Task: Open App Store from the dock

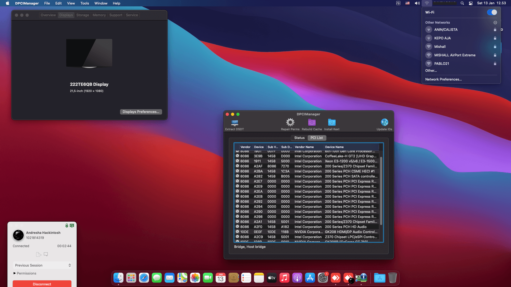Action: [x=310, y=278]
